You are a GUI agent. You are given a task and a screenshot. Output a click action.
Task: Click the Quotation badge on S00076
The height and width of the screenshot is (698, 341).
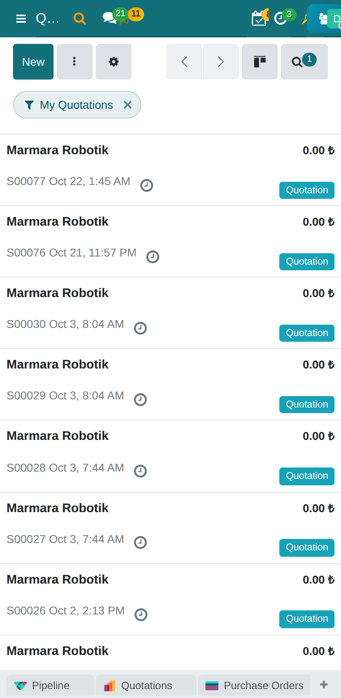pyautogui.click(x=307, y=262)
